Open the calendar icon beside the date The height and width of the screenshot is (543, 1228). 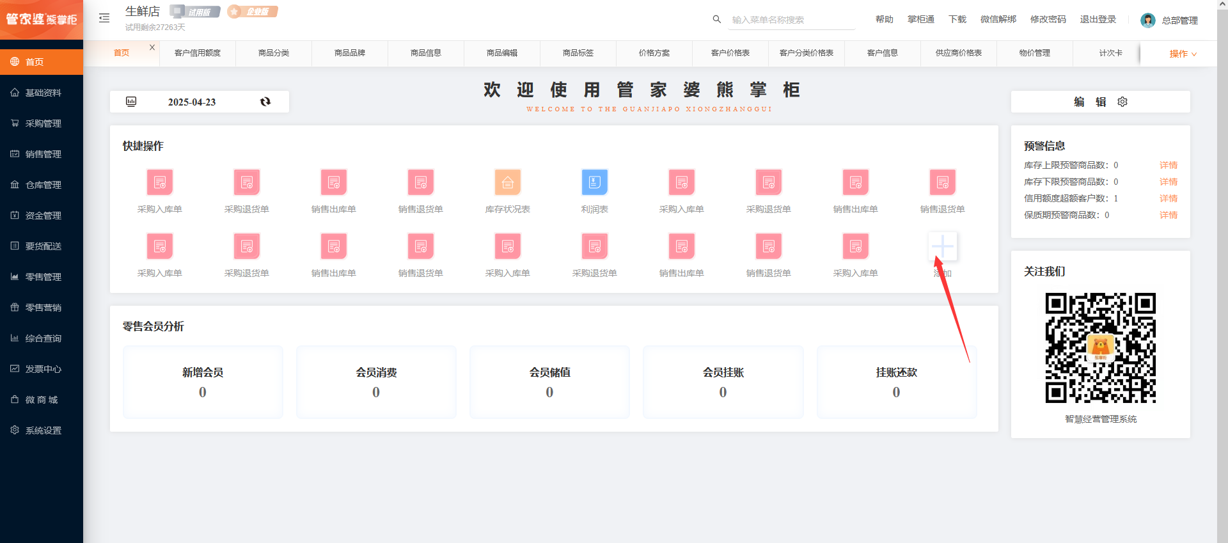point(131,102)
